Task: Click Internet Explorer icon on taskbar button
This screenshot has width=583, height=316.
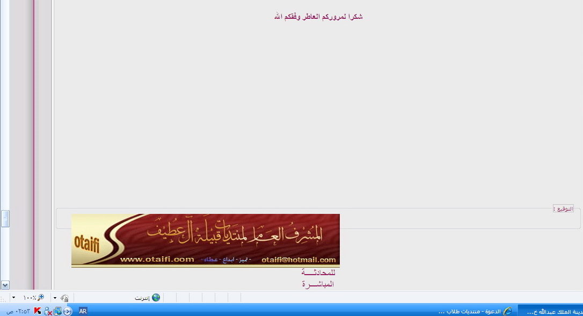Action: coord(507,311)
